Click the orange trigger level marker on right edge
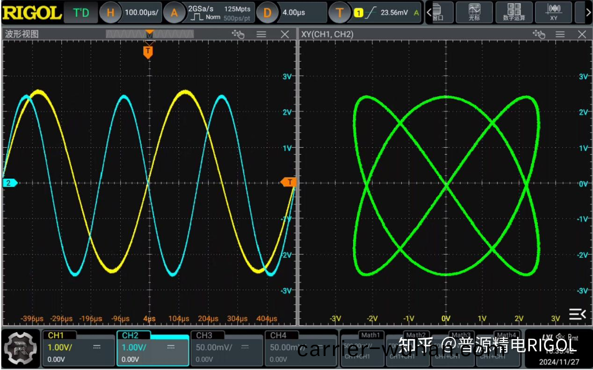 pyautogui.click(x=289, y=182)
